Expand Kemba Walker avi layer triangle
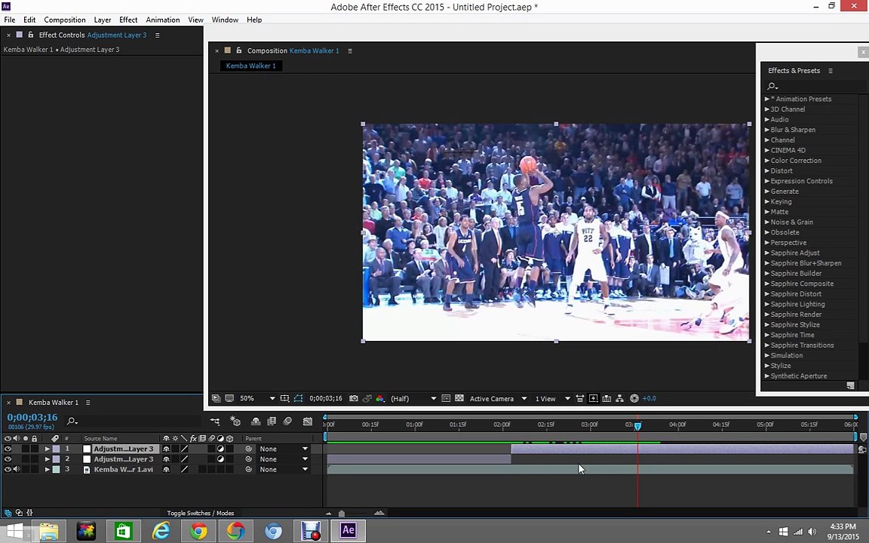 (47, 469)
